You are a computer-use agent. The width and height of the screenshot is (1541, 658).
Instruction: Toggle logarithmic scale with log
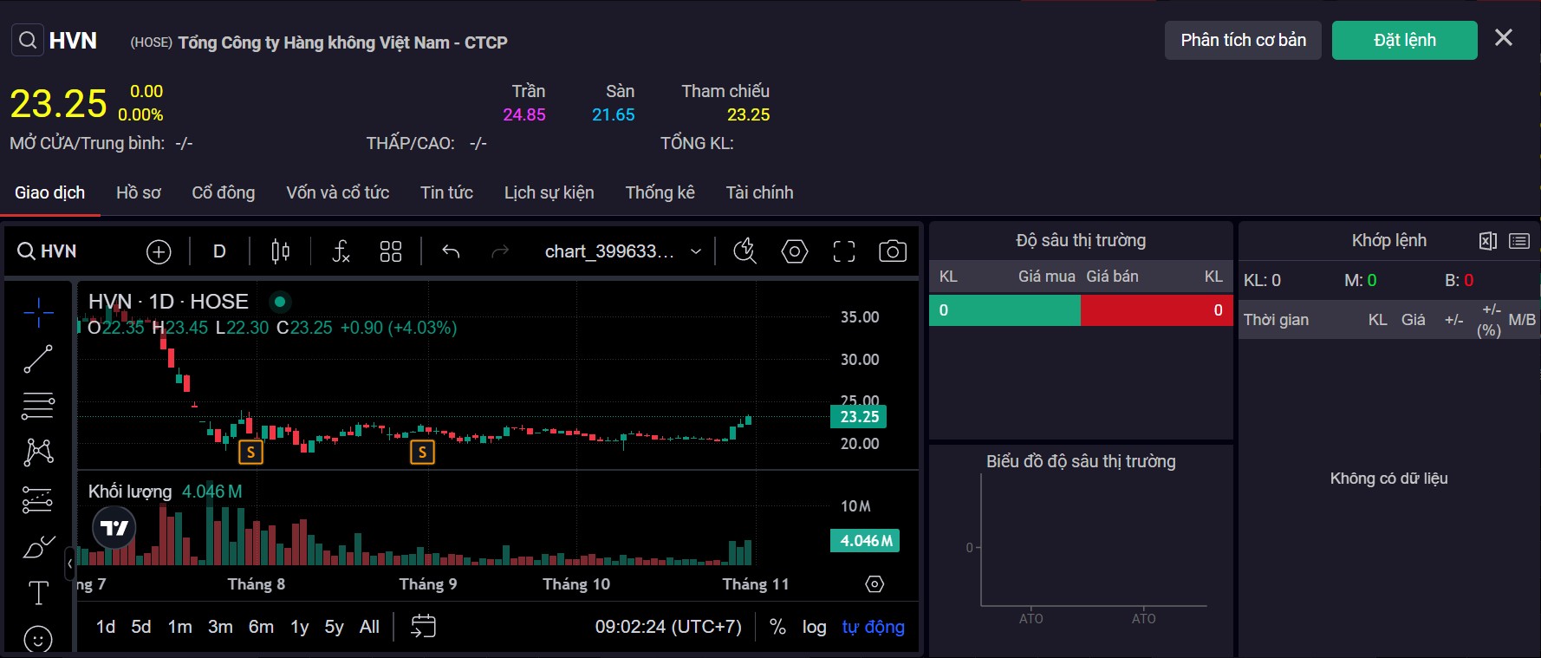[x=814, y=627]
